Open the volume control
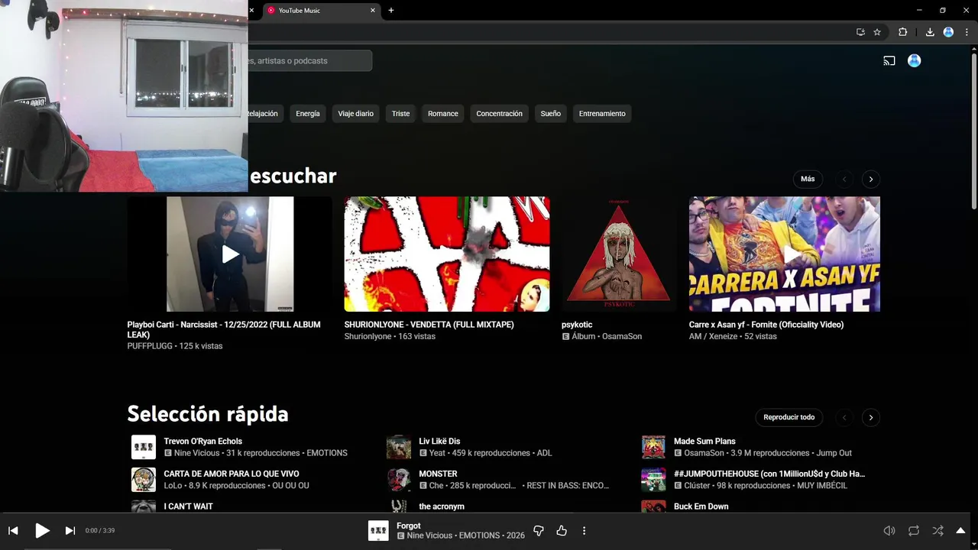 point(889,531)
